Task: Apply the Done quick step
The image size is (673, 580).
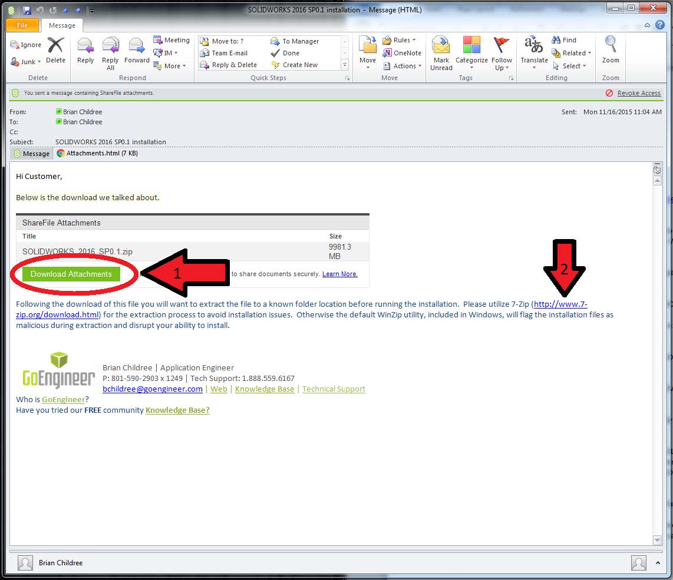Action: (x=285, y=53)
